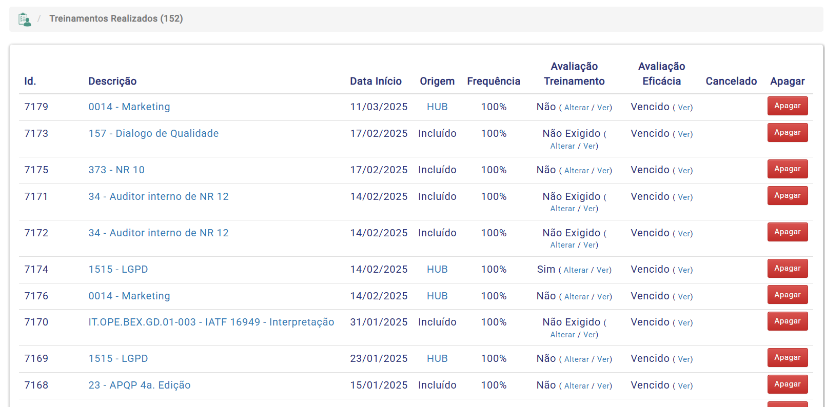Click Treinamentos Realizados (152) breadcrumb title
Viewport: 825px width, 407px height.
click(x=116, y=18)
